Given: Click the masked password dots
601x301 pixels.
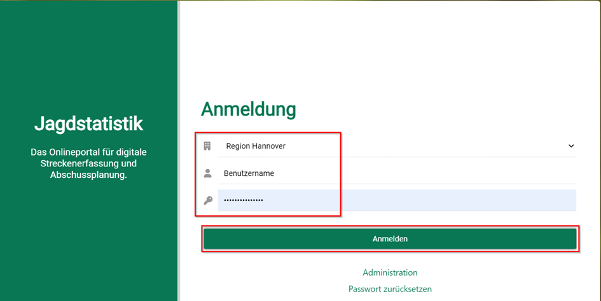Looking at the screenshot, I should pos(244,201).
